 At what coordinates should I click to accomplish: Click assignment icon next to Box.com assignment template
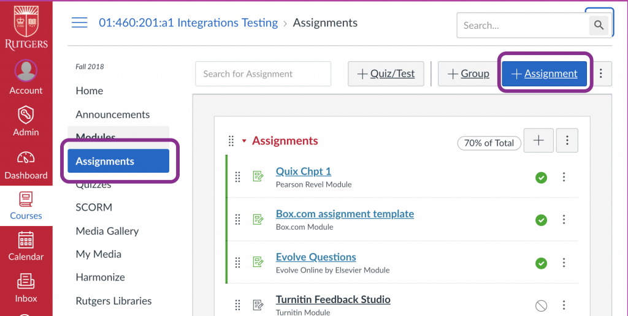(258, 219)
